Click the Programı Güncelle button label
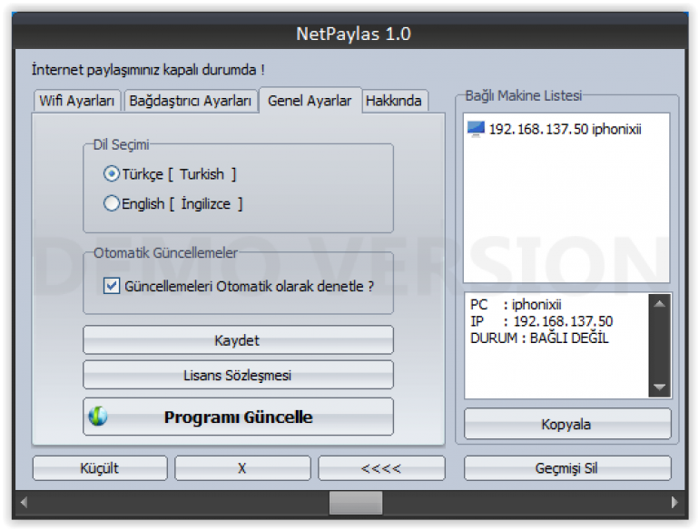Image resolution: width=699 pixels, height=530 pixels. click(x=239, y=417)
